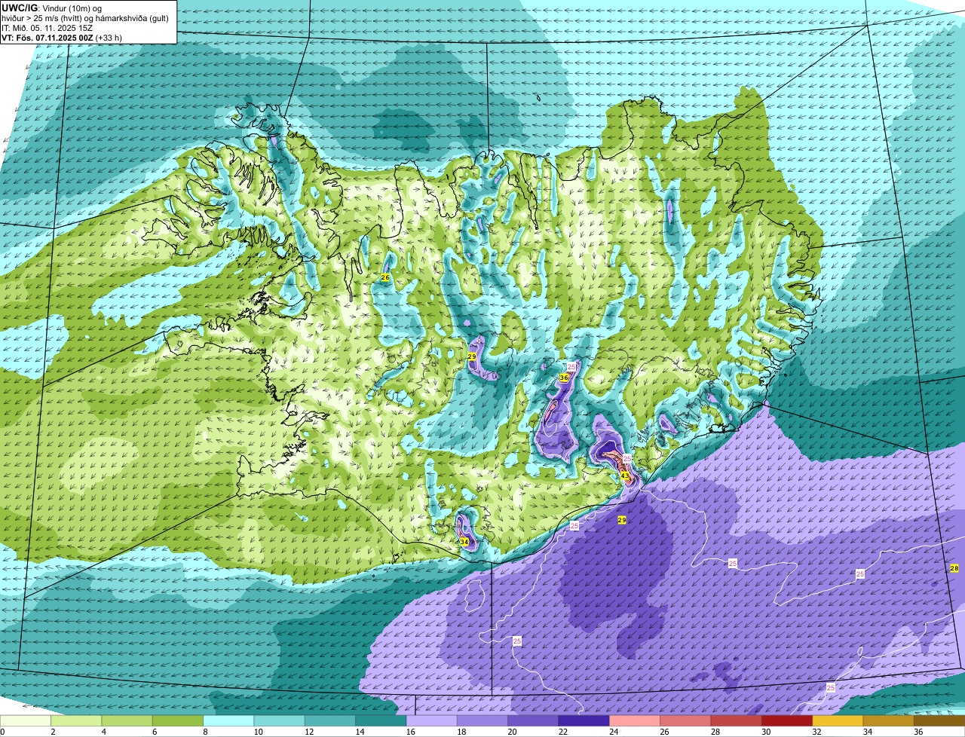Screen dimensions: 965x737
Task: Click the legend tick label "22"
Action: click(x=562, y=732)
